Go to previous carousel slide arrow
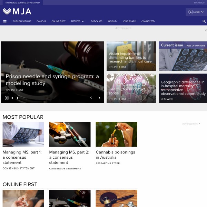 tap(91, 98)
